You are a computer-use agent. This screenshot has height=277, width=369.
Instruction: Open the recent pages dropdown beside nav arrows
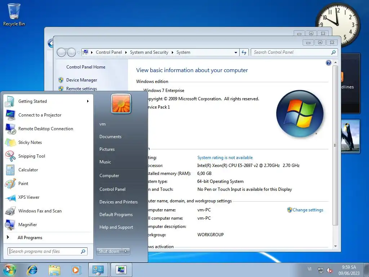79,52
